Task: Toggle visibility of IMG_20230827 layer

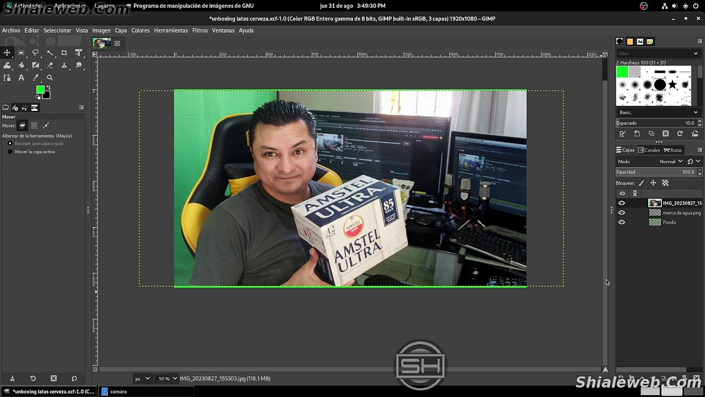Action: (x=622, y=203)
